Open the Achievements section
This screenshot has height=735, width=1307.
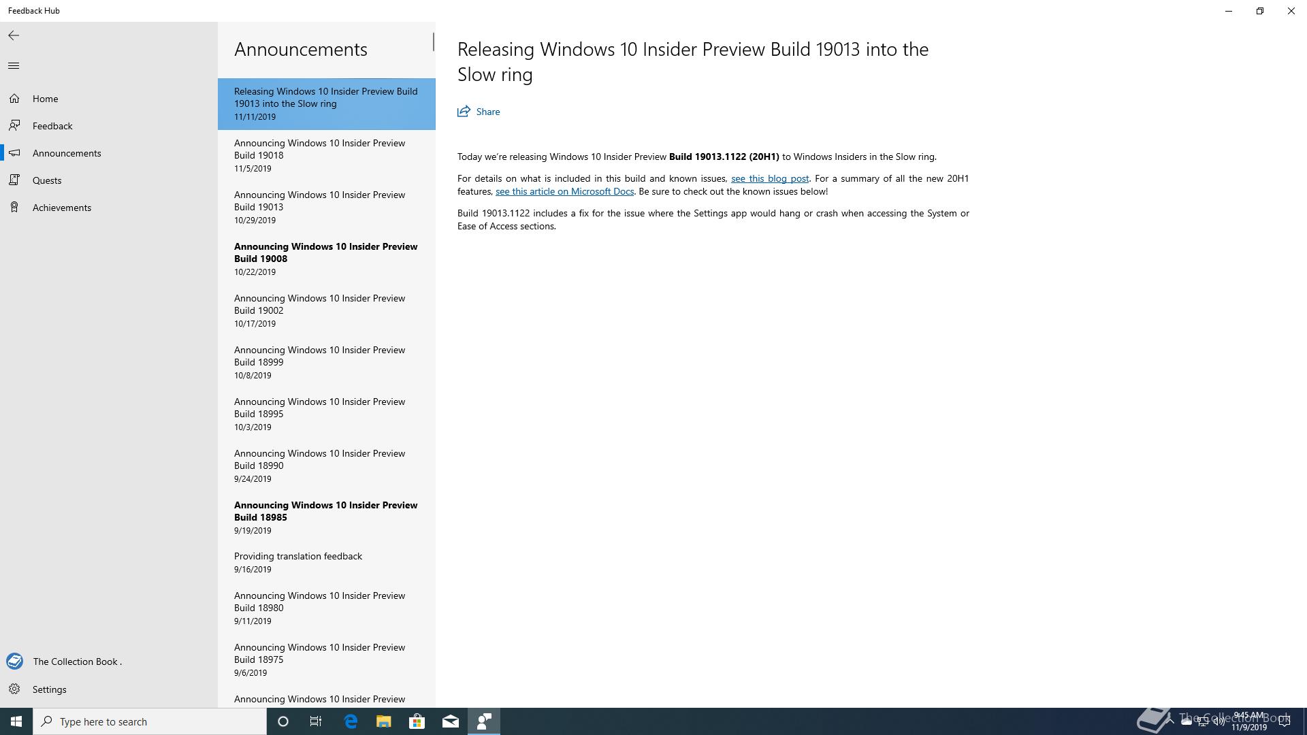[x=109, y=208]
